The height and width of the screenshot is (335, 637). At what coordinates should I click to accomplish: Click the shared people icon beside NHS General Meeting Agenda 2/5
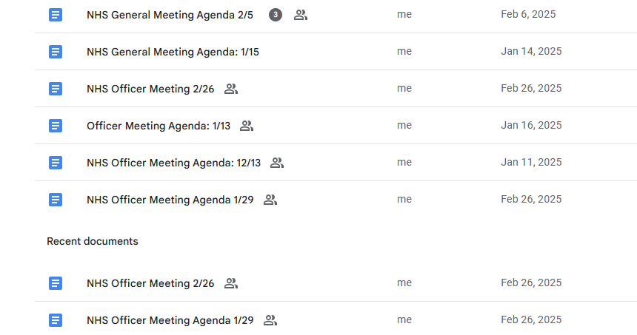pos(301,15)
